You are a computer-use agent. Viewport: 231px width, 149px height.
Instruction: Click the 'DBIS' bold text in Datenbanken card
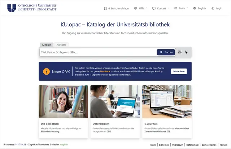click(109, 131)
